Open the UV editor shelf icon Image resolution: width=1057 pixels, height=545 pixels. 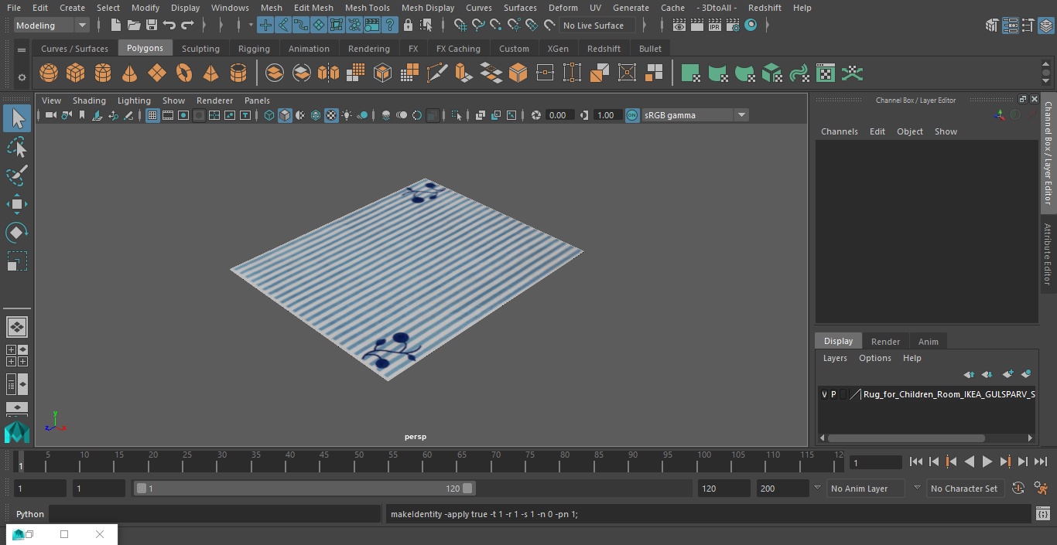pyautogui.click(x=826, y=73)
